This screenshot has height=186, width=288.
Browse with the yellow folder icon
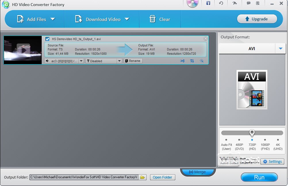[x=142, y=177]
